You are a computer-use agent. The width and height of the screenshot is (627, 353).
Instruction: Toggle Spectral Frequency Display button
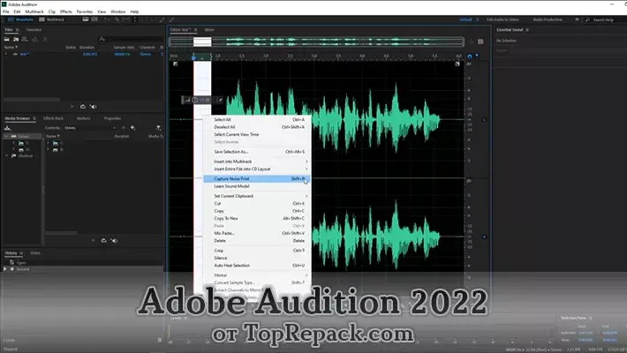(86, 19)
